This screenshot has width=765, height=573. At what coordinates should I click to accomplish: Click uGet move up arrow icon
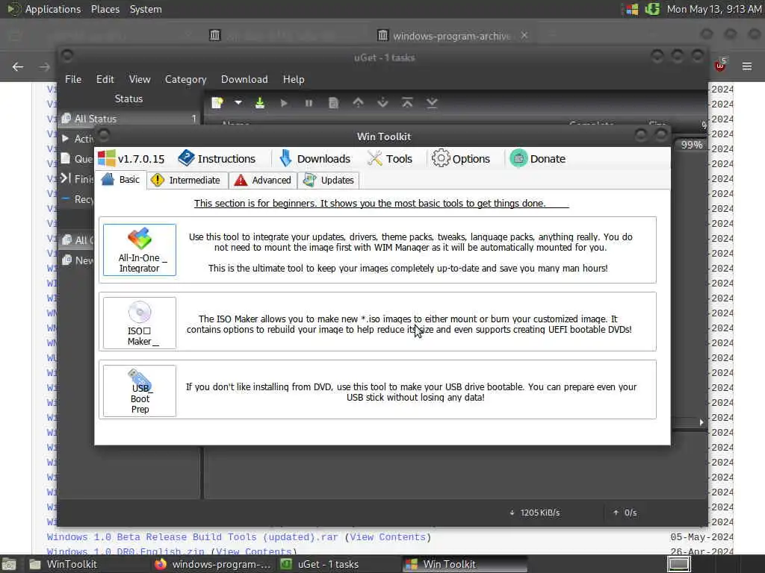(358, 103)
